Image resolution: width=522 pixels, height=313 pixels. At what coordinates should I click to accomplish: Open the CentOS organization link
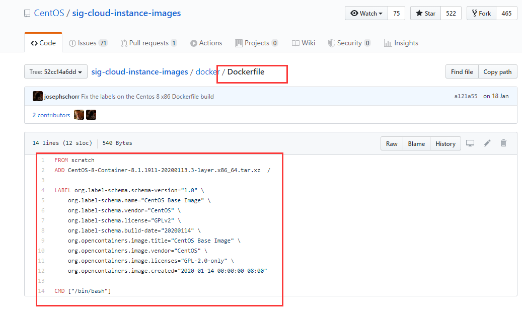click(x=49, y=13)
